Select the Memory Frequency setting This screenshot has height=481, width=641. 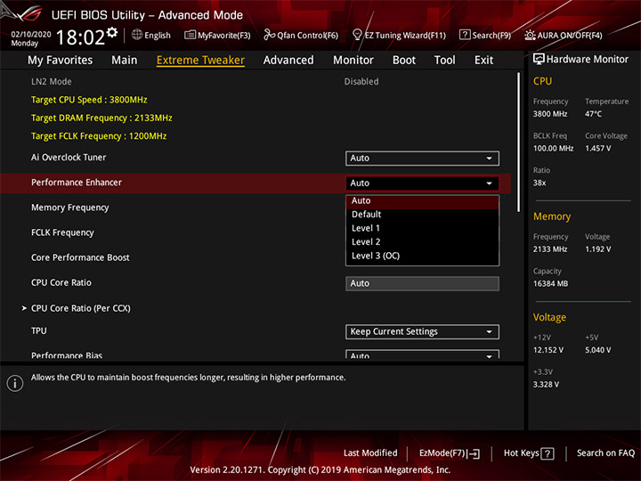70,208
